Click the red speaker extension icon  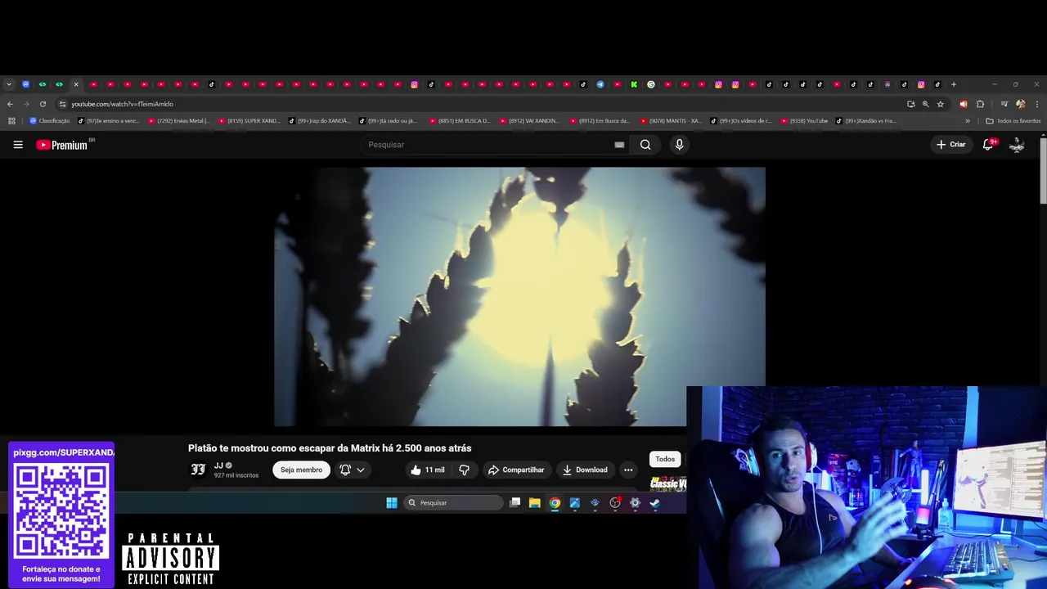pos(963,104)
